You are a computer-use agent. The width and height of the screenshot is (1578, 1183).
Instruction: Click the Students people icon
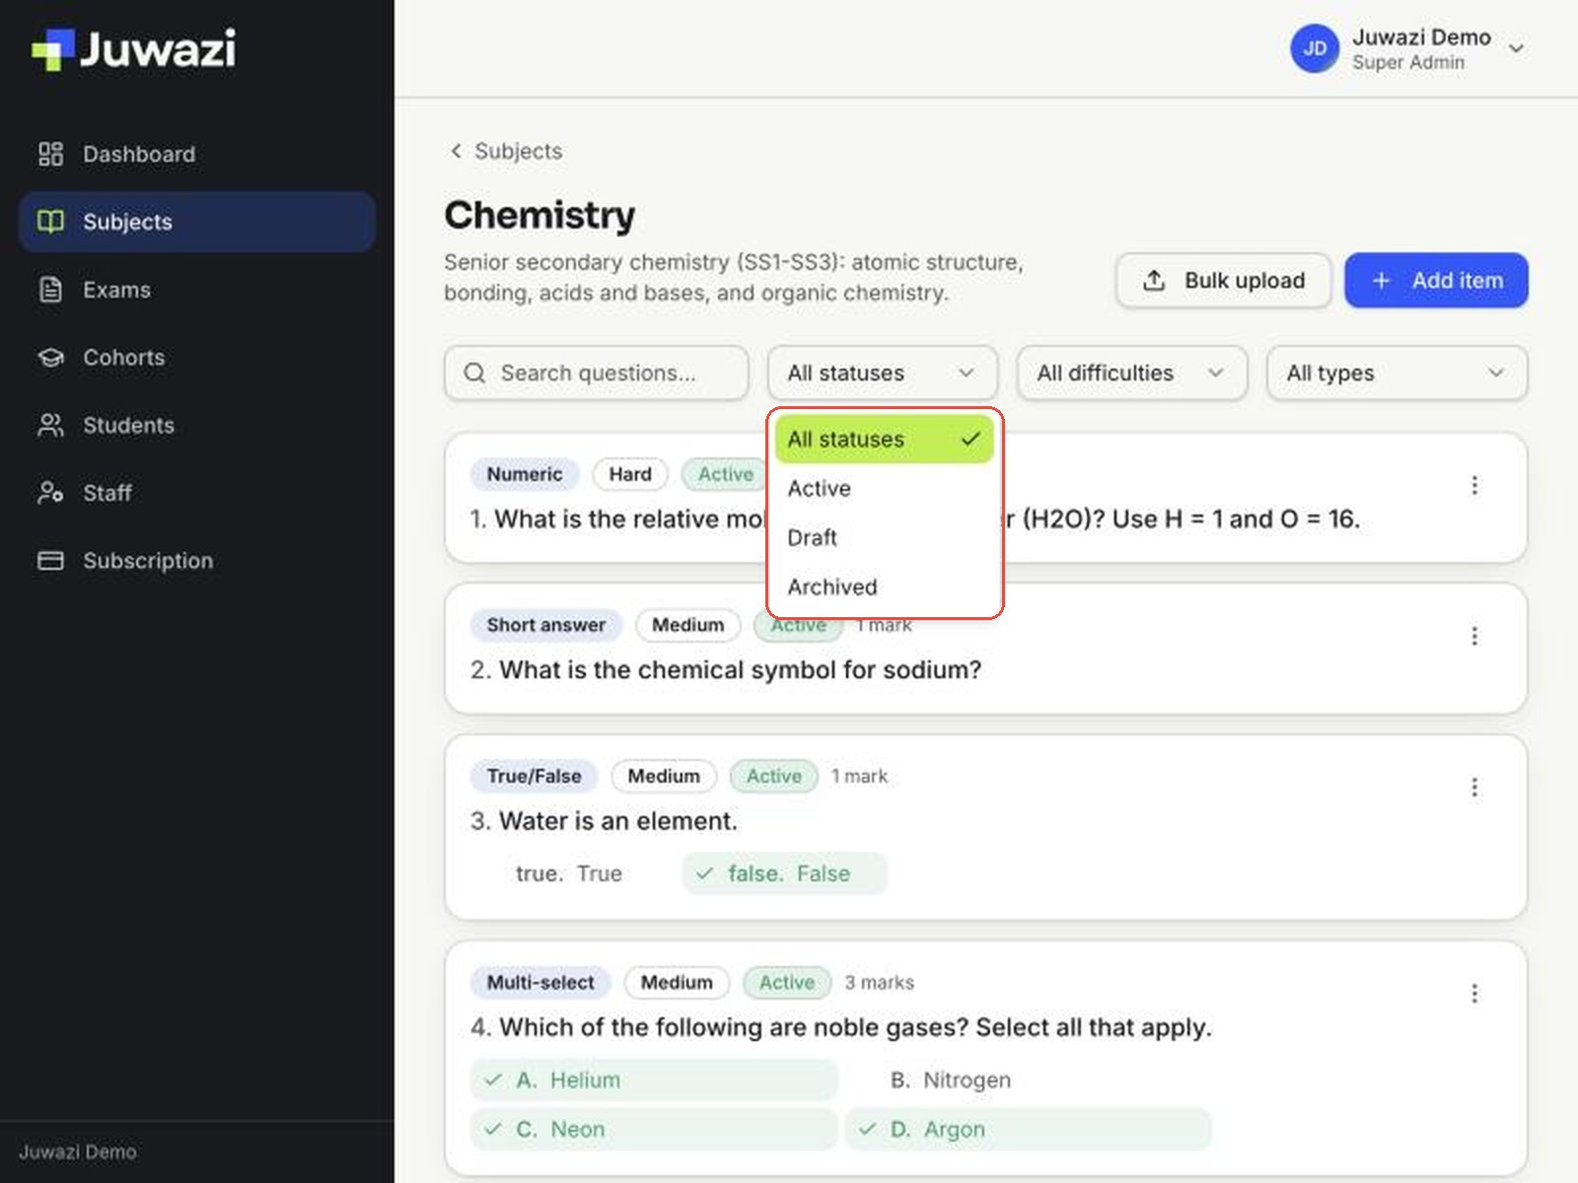pos(50,425)
